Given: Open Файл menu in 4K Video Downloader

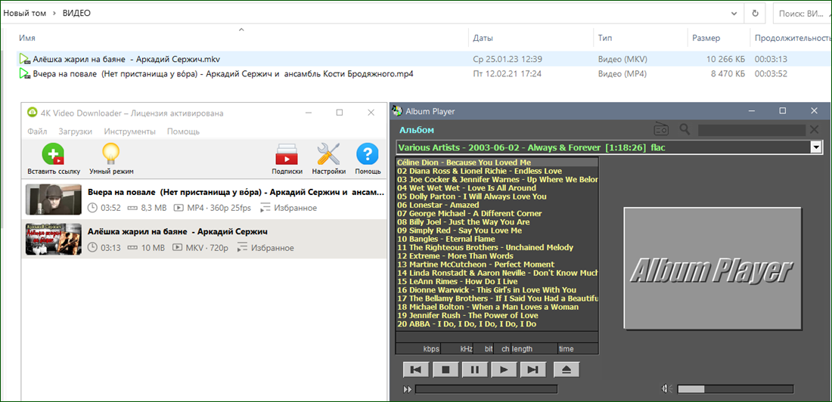Looking at the screenshot, I should pos(37,131).
